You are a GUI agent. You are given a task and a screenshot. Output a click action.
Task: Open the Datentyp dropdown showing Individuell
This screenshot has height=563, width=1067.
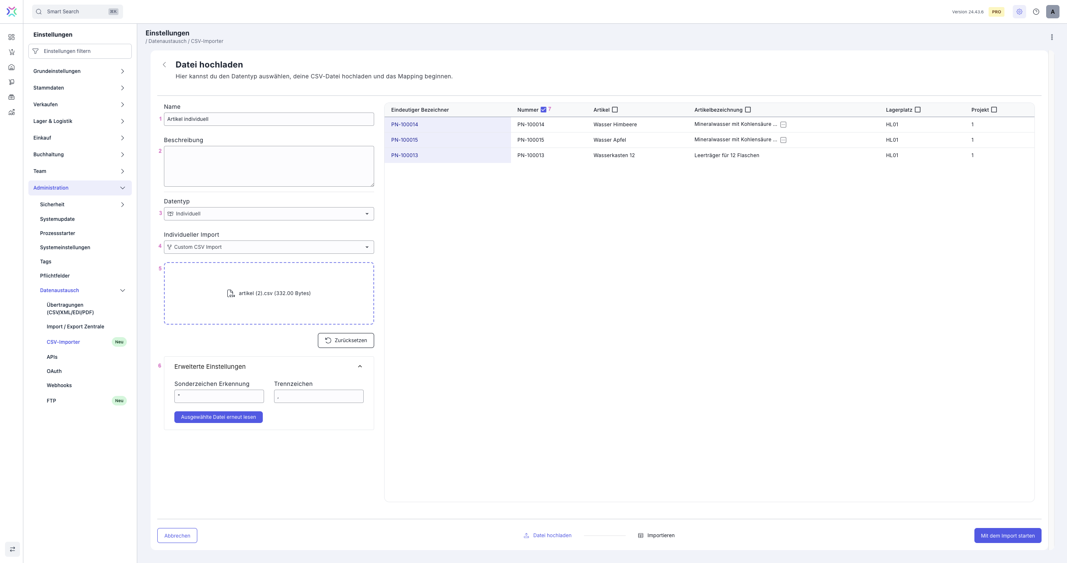(x=269, y=214)
